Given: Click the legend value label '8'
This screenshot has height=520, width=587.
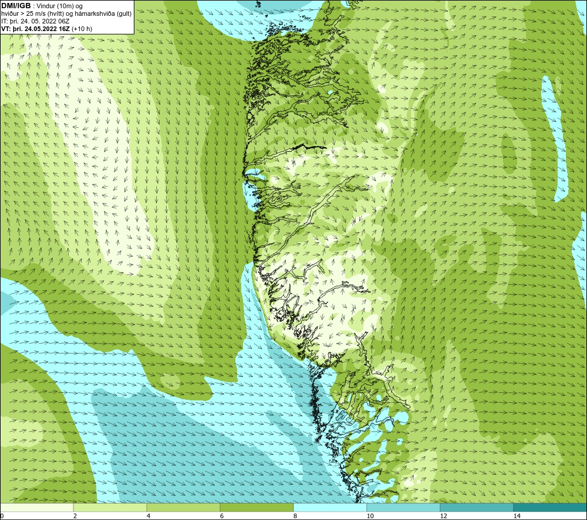Looking at the screenshot, I should tap(295, 516).
